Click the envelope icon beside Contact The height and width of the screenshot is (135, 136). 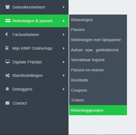[7, 103]
